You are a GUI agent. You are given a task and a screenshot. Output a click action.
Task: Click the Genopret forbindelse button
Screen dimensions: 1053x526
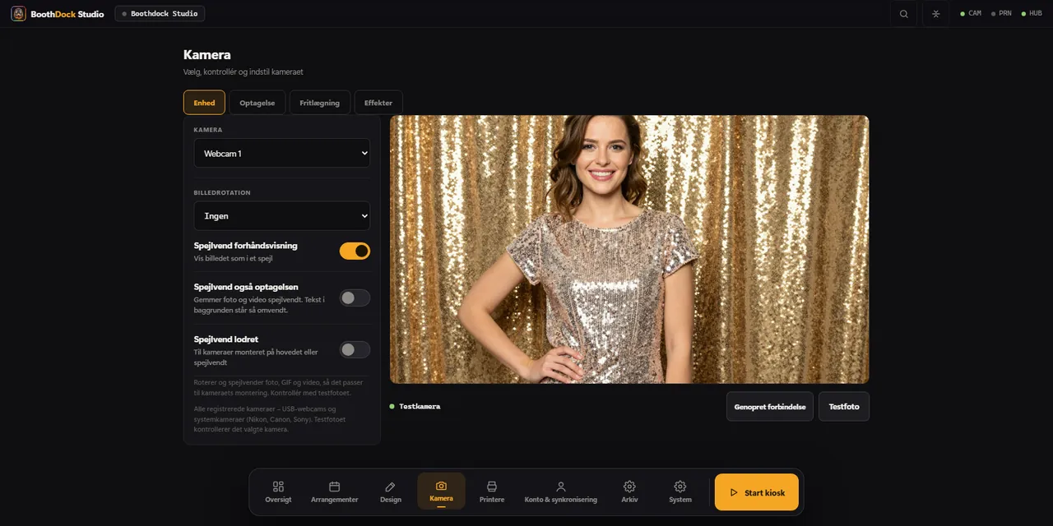point(770,407)
